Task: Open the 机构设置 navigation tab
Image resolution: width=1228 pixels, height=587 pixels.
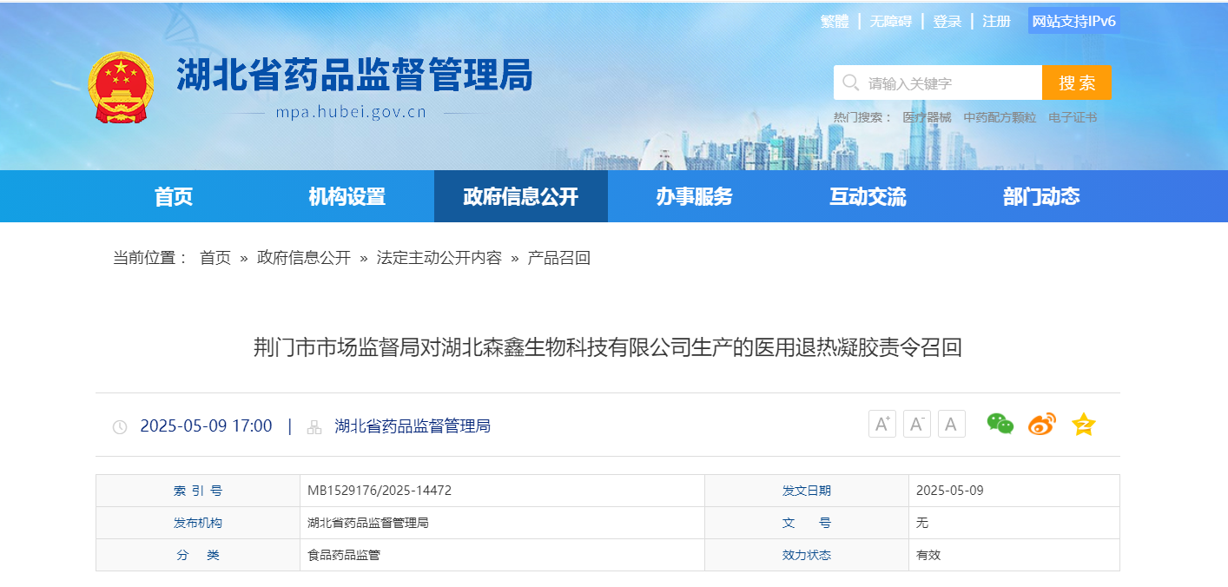Action: (x=347, y=196)
